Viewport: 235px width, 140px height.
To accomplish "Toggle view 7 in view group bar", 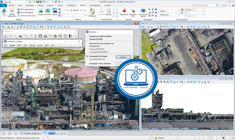I will click(x=63, y=133).
